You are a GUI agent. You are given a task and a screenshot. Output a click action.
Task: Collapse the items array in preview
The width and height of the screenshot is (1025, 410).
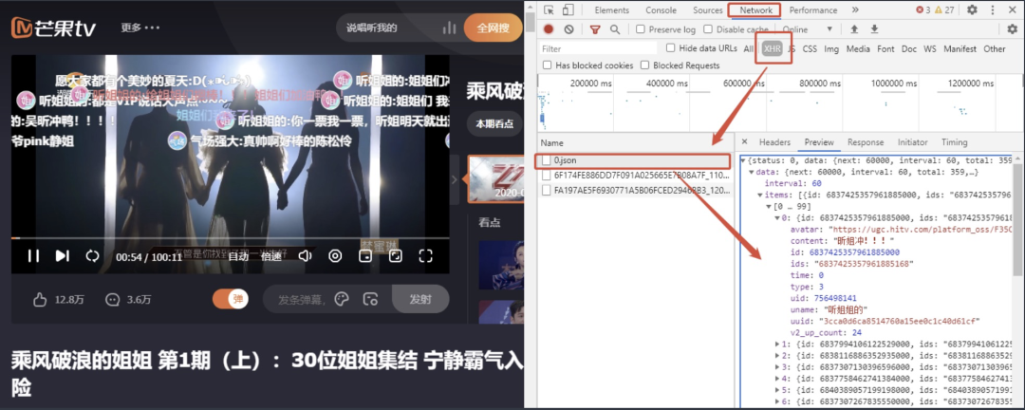coord(759,195)
